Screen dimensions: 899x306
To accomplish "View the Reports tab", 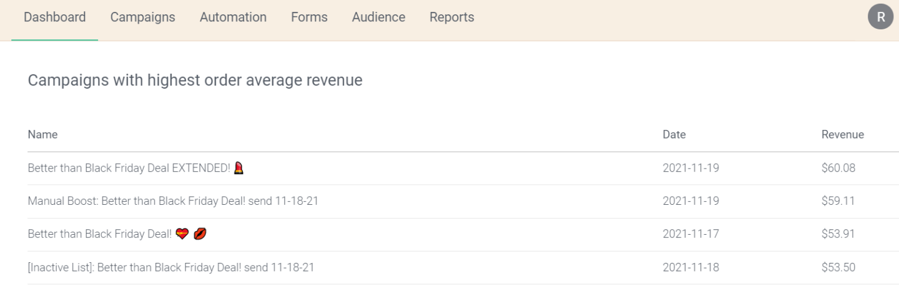I will (452, 17).
